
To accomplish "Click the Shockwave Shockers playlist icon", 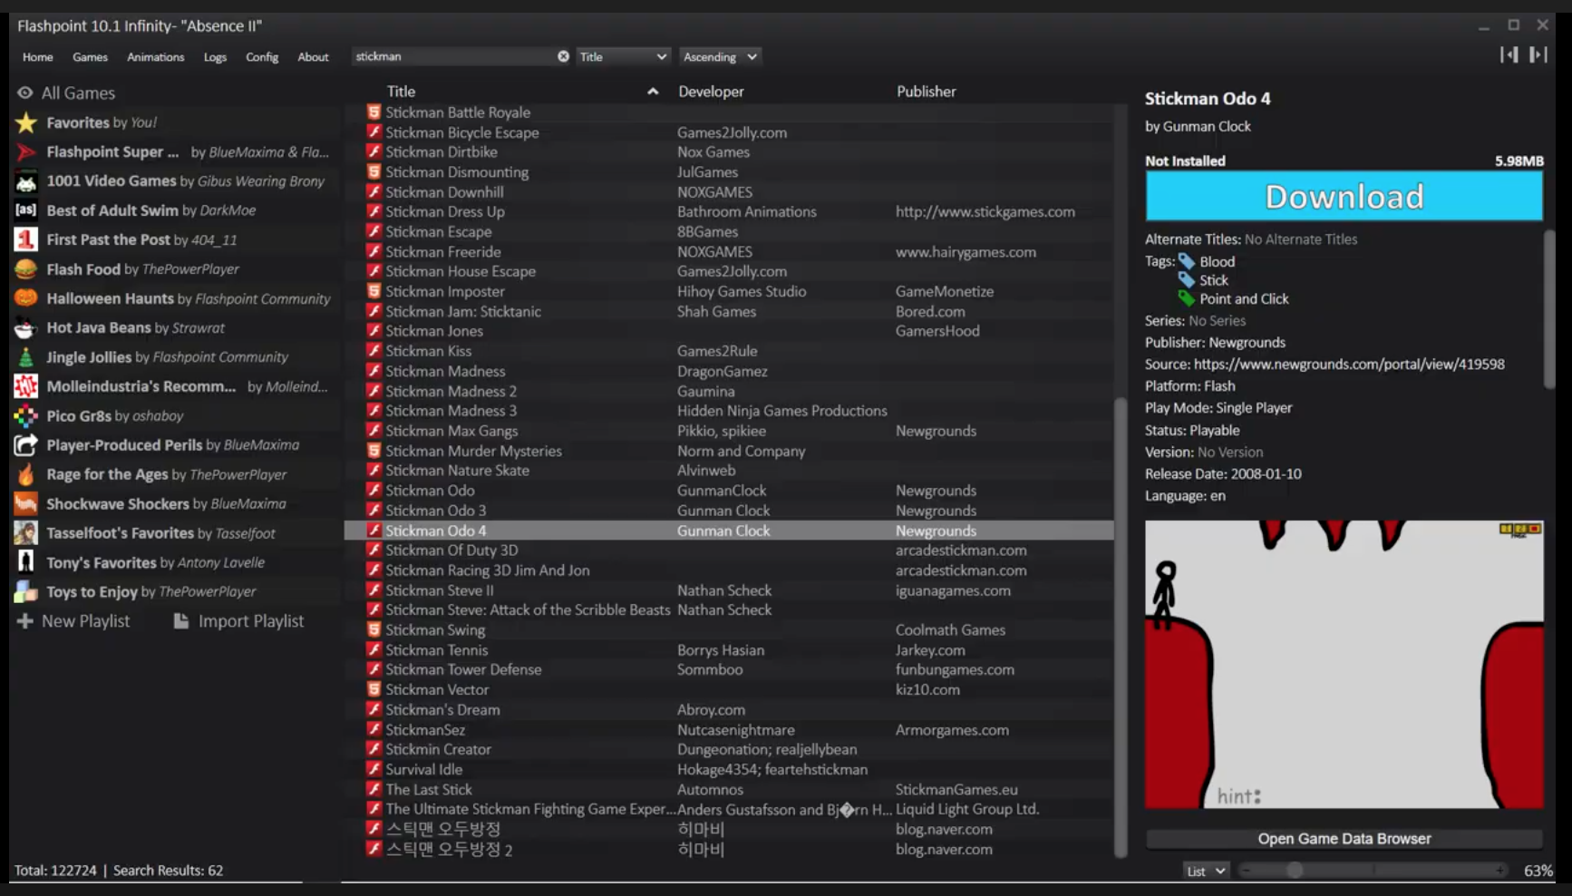I will (x=26, y=503).
